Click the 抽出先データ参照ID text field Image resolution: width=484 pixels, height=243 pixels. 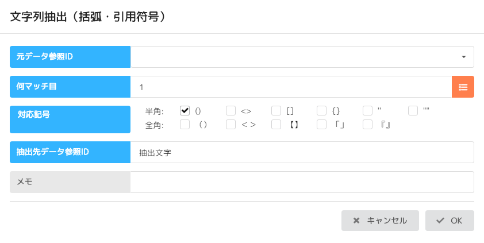(x=302, y=152)
